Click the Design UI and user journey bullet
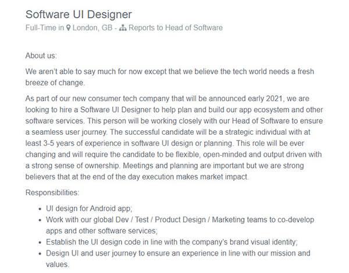 pos(178,259)
